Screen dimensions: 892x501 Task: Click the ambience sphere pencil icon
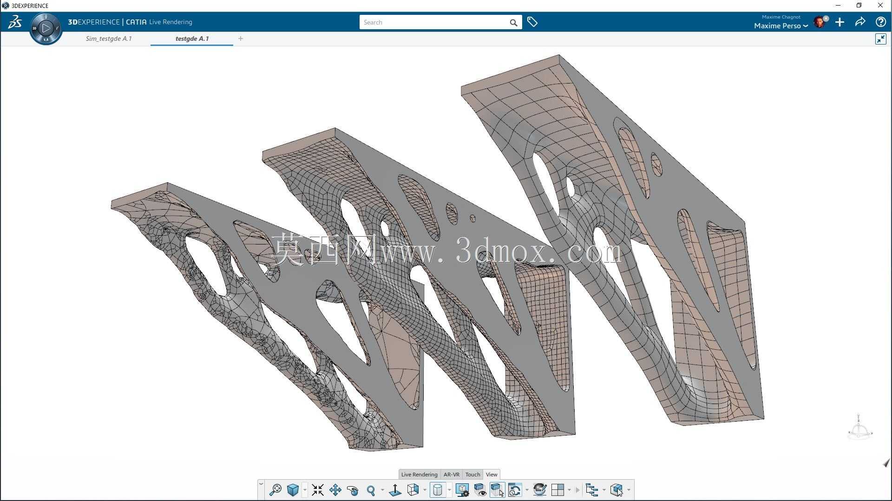coord(539,490)
